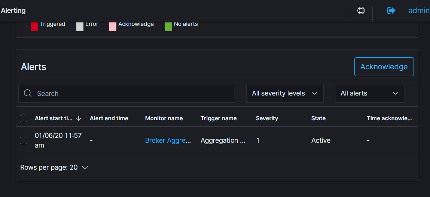Check the box for the 01/06/20 alert row
The width and height of the screenshot is (430, 197).
24,140
